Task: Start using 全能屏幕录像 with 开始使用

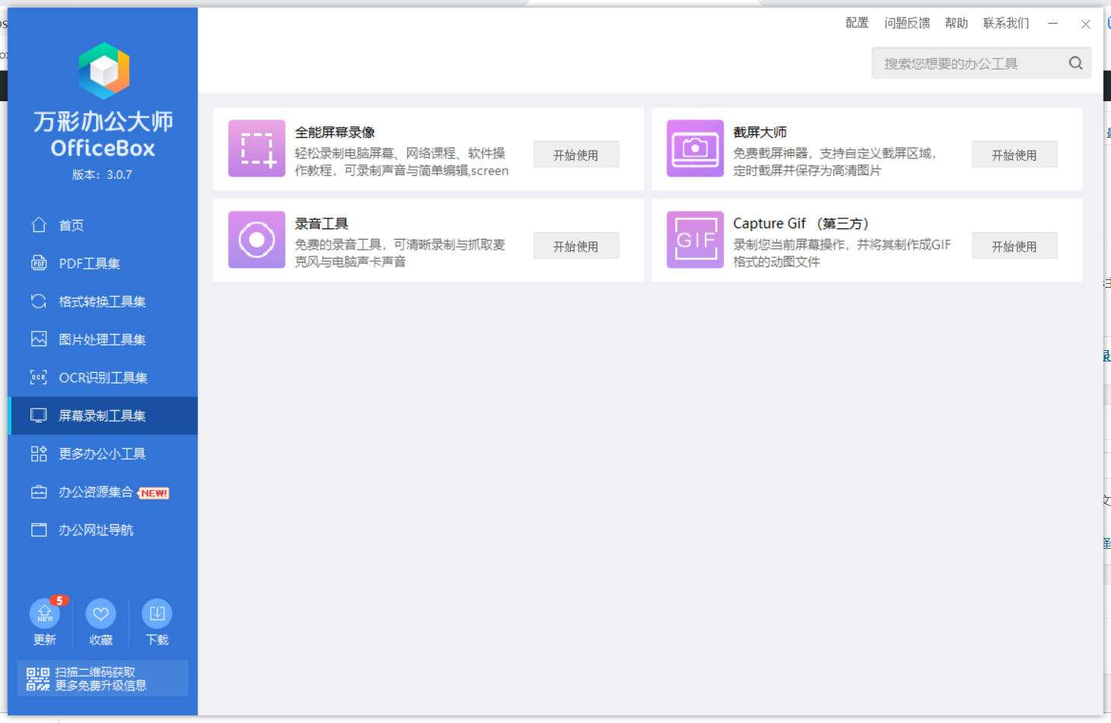Action: pyautogui.click(x=576, y=154)
